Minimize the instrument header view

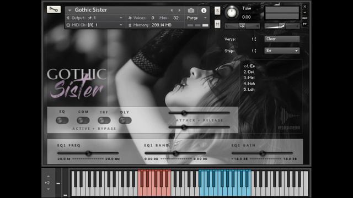(x=304, y=12)
